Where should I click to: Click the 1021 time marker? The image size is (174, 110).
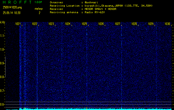(x=18, y=24)
